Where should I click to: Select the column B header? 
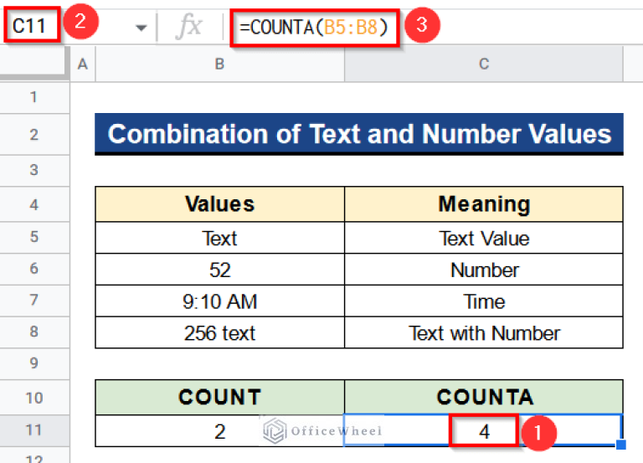[219, 64]
